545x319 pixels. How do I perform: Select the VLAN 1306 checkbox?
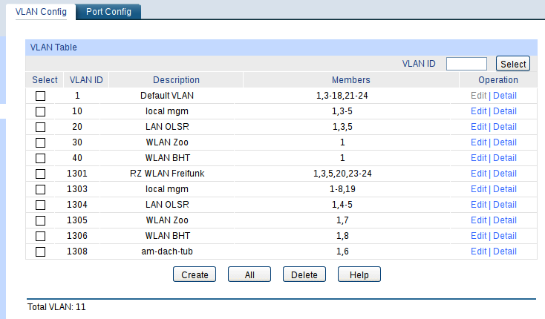click(x=40, y=236)
